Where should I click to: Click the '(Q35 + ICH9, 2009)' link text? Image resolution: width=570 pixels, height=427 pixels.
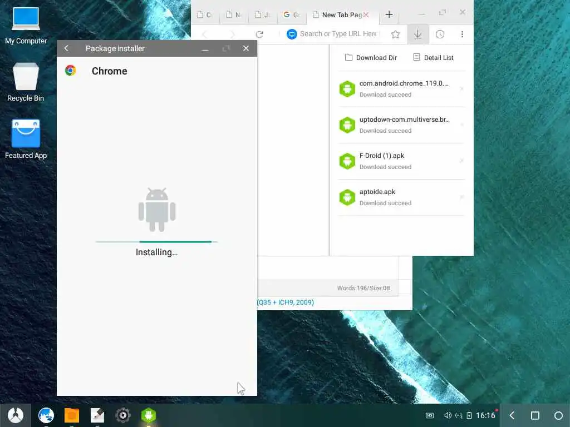(x=286, y=302)
